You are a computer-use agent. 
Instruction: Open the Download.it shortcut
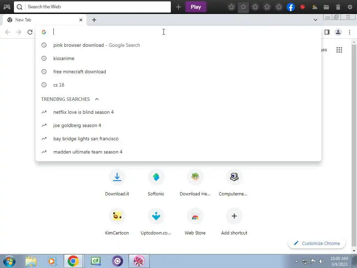click(117, 183)
